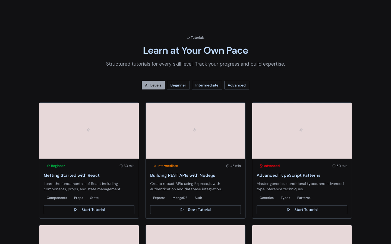The height and width of the screenshot is (244, 391).
Task: Click the Getting Started with React title
Action: 72,175
